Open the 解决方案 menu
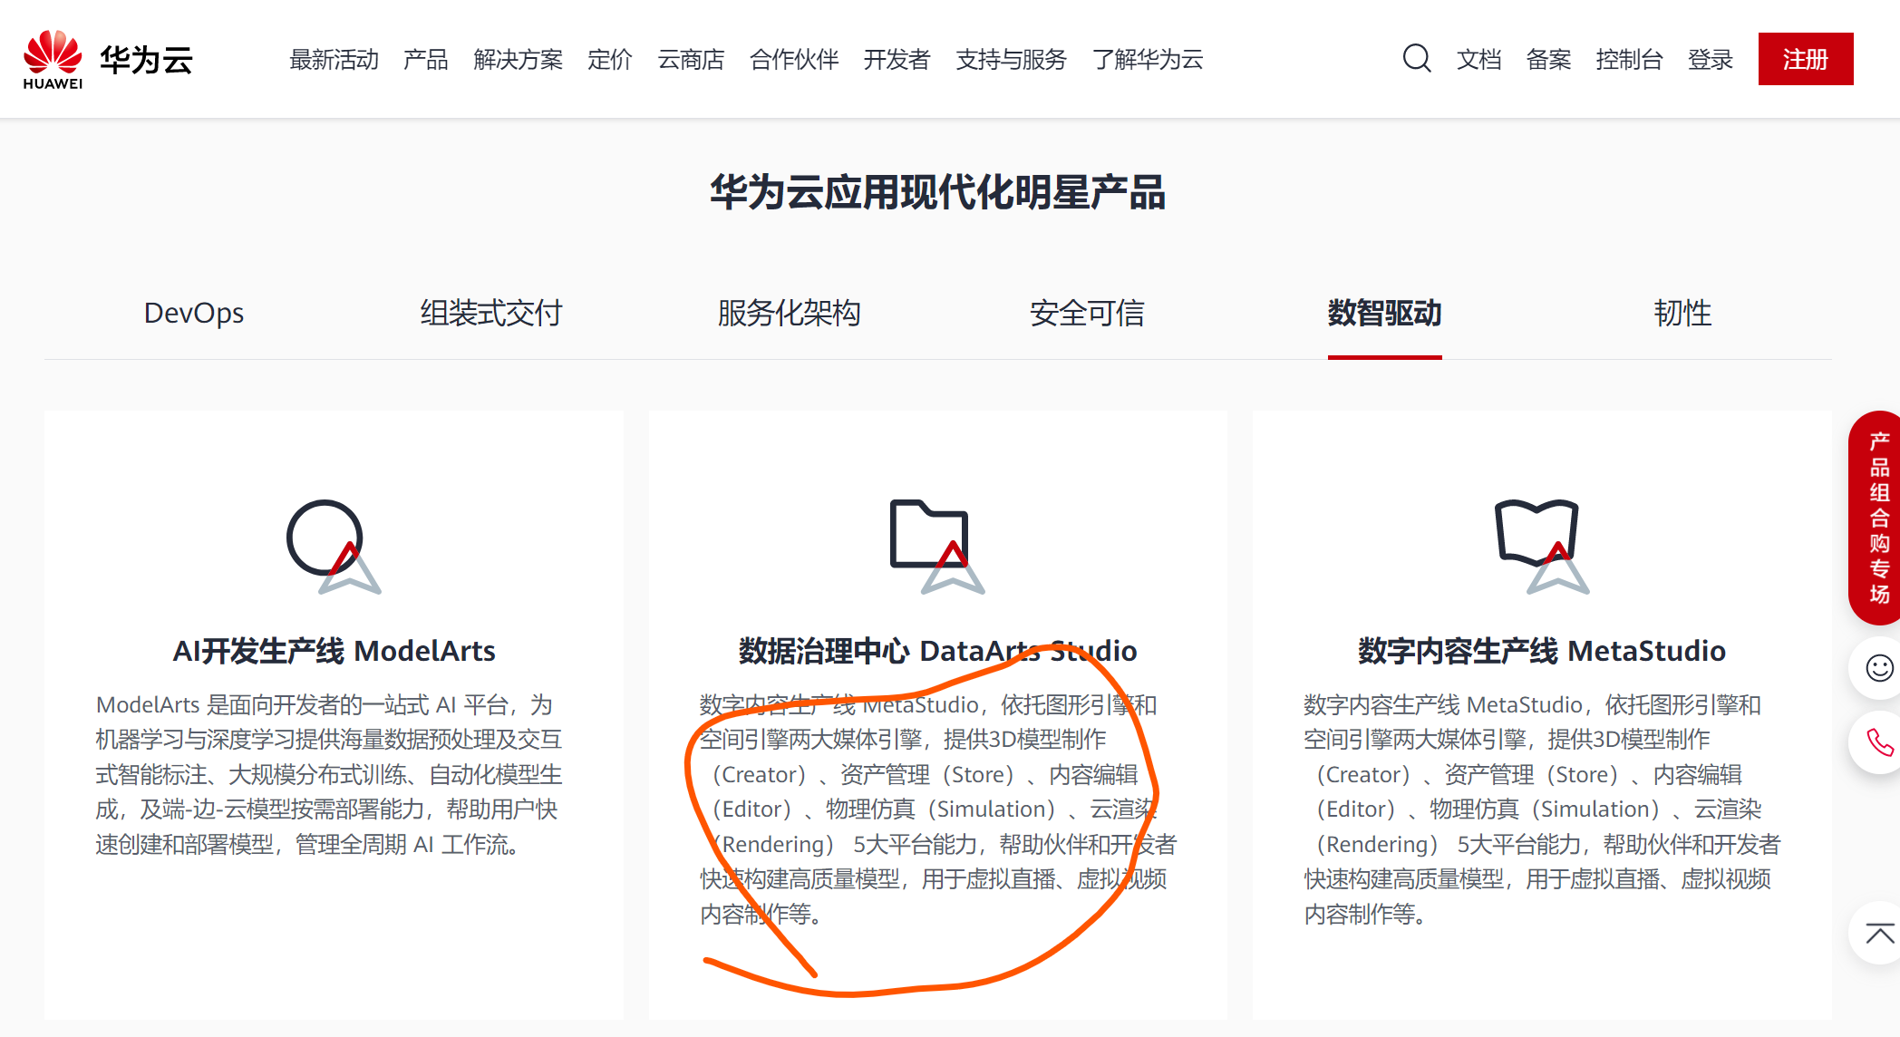Viewport: 1900px width, 1037px height. click(518, 59)
